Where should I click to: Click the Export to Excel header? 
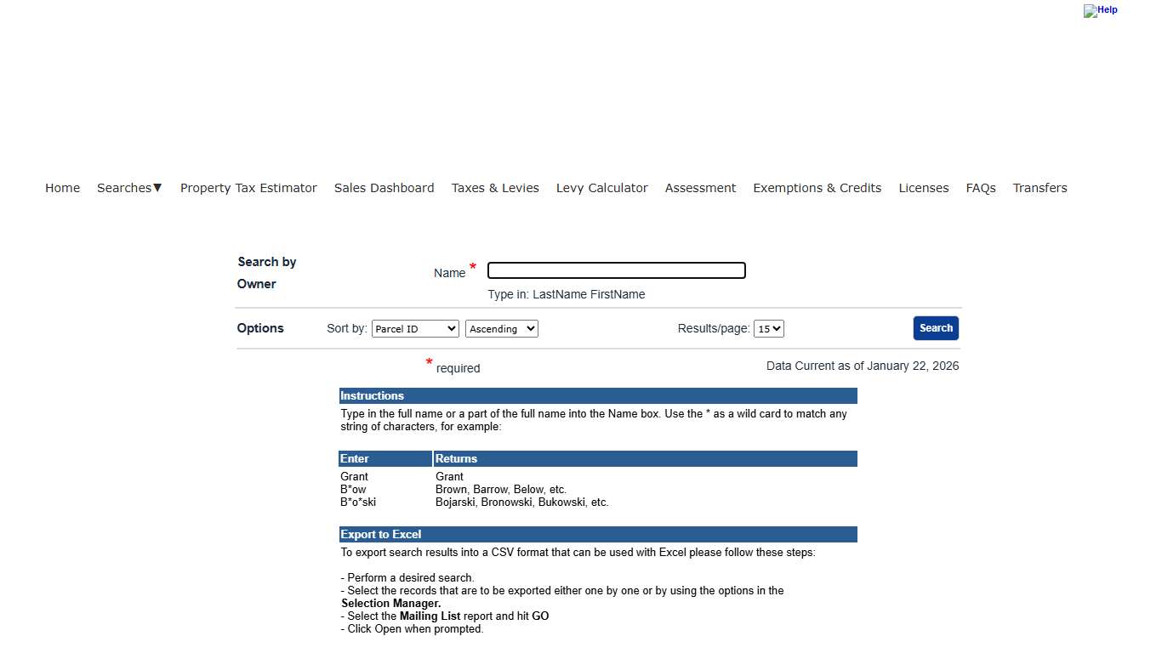pyautogui.click(x=381, y=535)
